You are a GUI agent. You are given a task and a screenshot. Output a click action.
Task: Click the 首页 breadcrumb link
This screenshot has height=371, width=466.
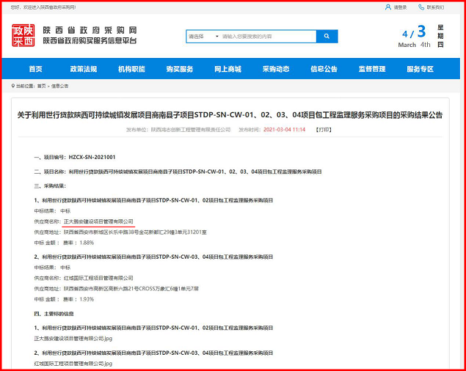click(x=41, y=86)
